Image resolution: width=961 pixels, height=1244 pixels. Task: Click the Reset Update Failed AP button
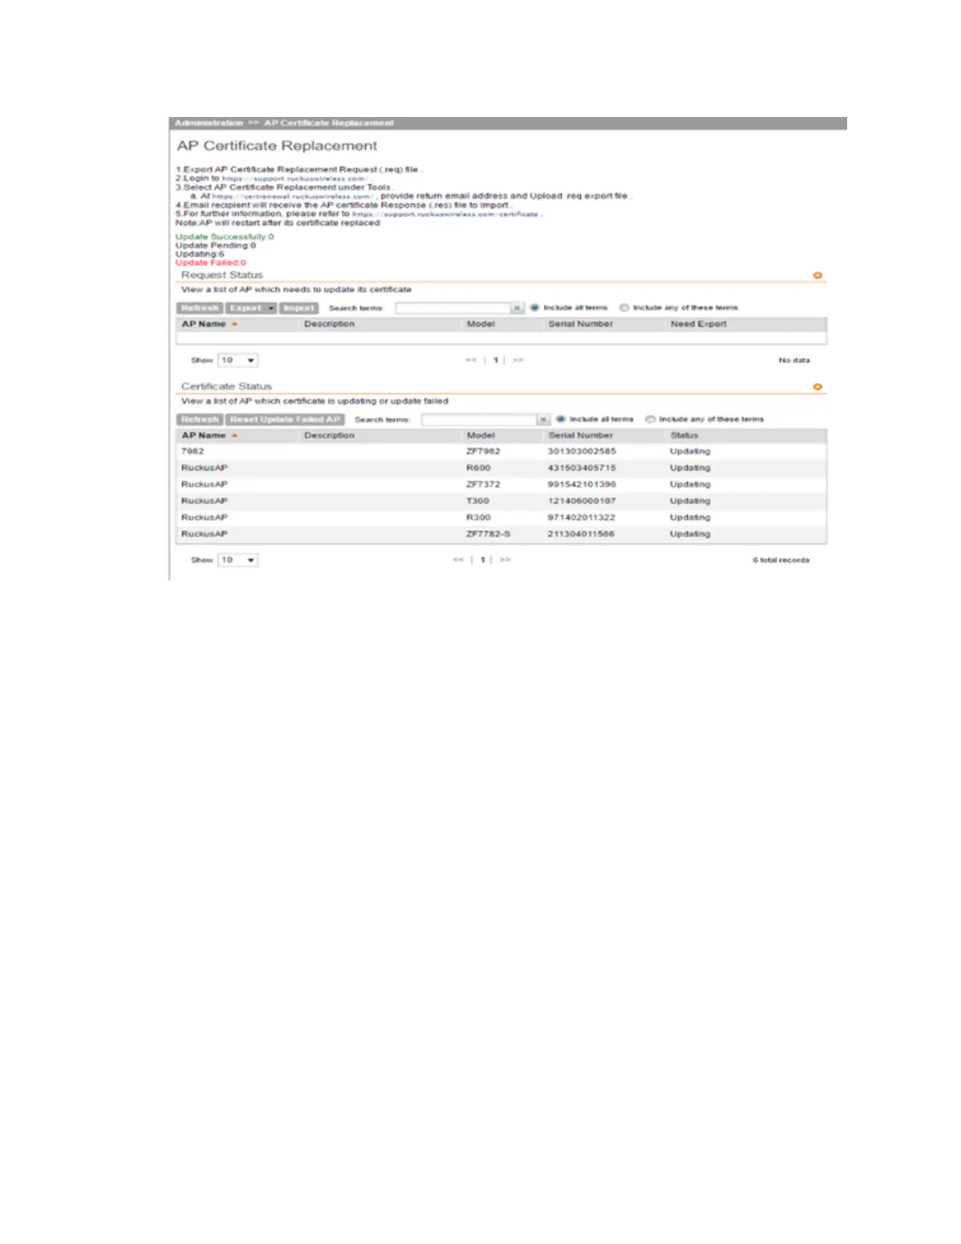coord(285,419)
